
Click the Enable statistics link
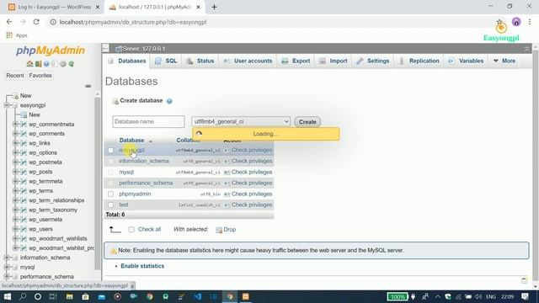[x=142, y=266]
